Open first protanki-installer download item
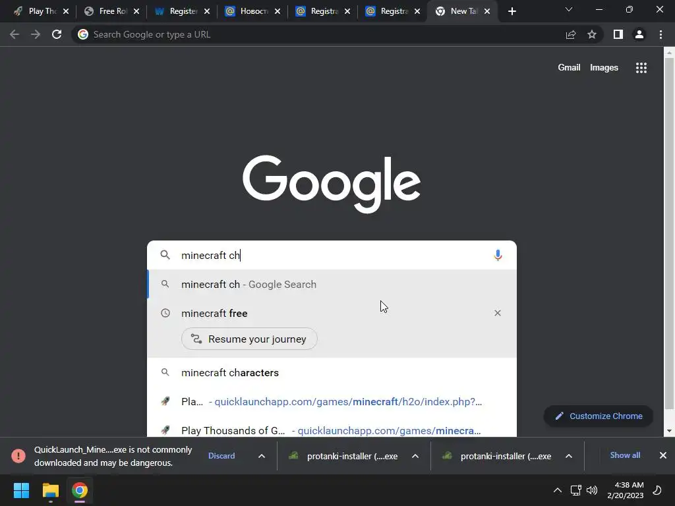 343,456
